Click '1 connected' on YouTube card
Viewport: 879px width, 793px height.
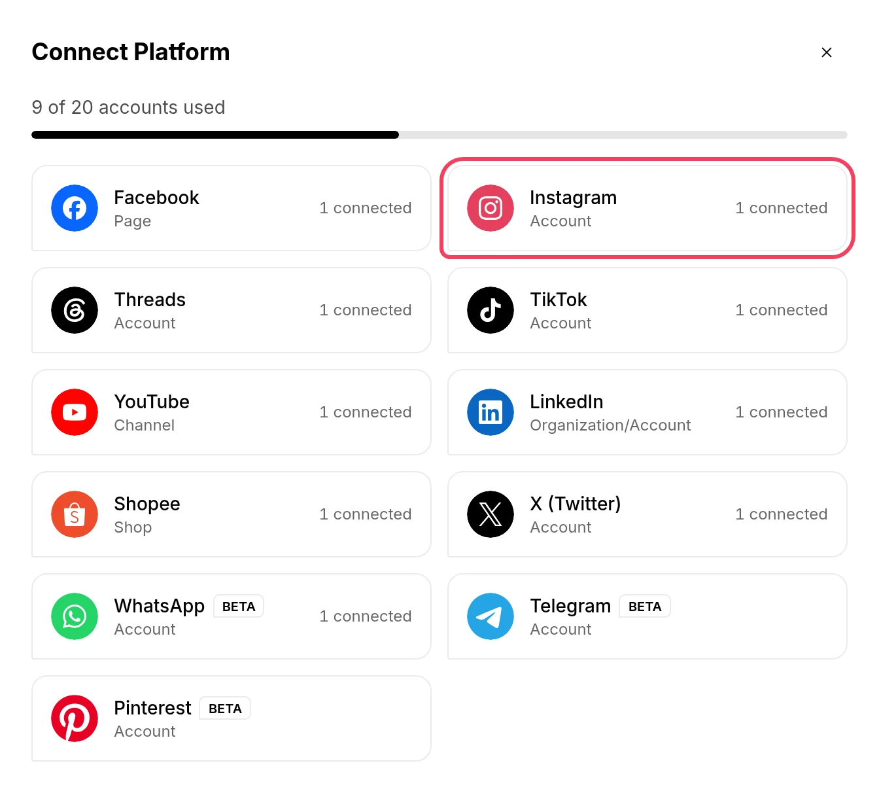coord(366,412)
